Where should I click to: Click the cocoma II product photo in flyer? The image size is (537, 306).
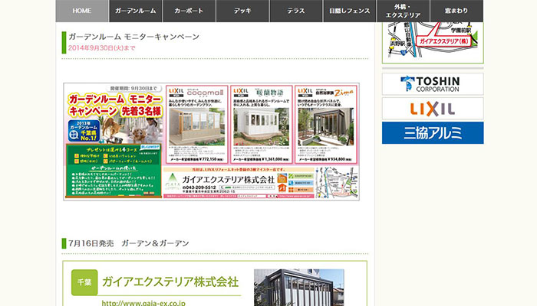coord(197,127)
